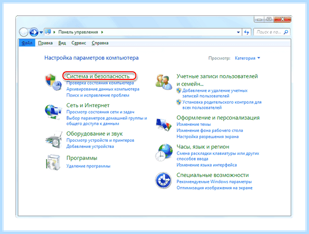Open 'Архивирование данных компьютера' link
Screen dimensions: 309x234
[x=102, y=89]
